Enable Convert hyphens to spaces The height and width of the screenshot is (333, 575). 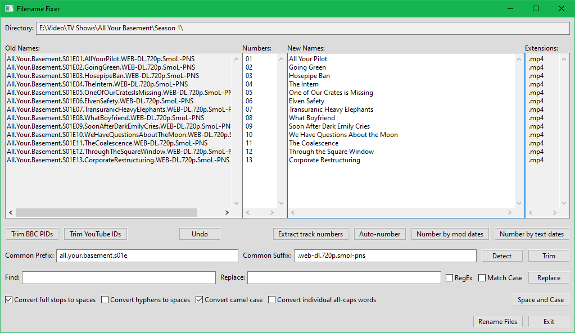105,300
